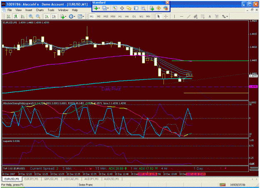
Task: Click 'Swiss Franc' in the status bar
Action: tap(86, 185)
